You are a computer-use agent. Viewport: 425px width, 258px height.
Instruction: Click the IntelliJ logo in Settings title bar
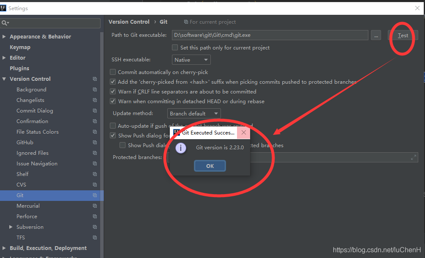(x=3, y=8)
